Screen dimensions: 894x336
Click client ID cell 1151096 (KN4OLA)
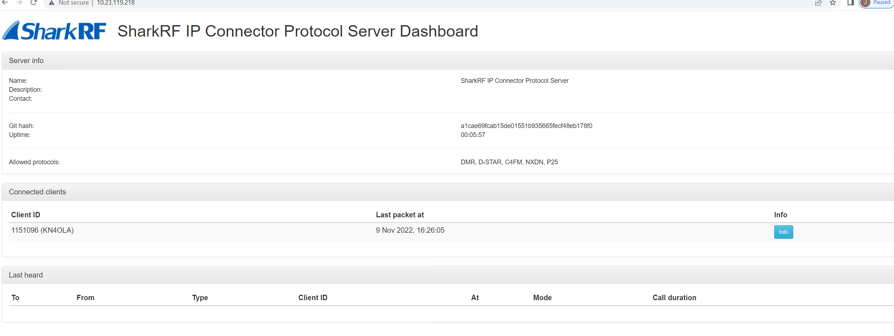click(42, 230)
